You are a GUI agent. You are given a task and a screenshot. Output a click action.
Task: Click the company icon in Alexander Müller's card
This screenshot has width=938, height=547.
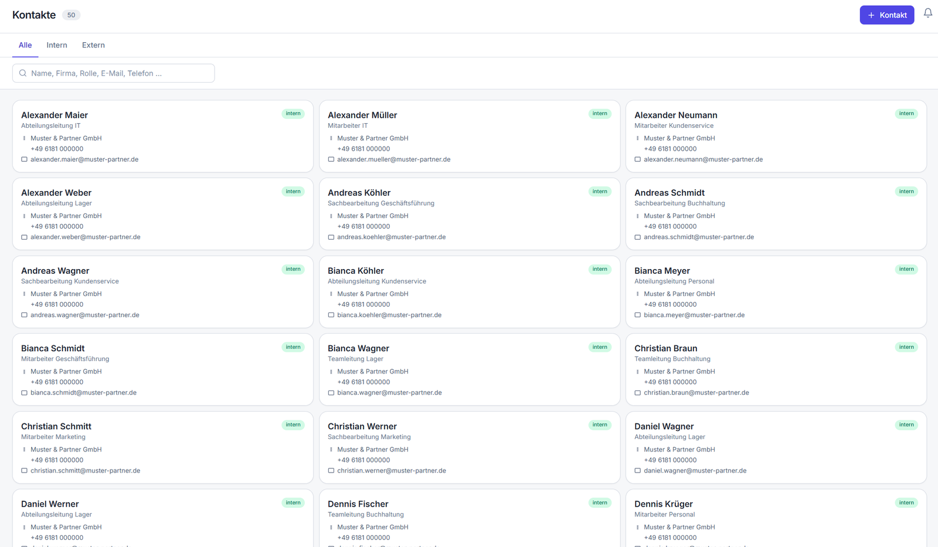[x=331, y=138]
